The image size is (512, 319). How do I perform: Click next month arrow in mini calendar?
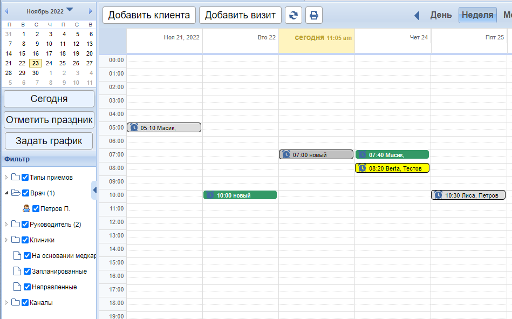click(90, 11)
